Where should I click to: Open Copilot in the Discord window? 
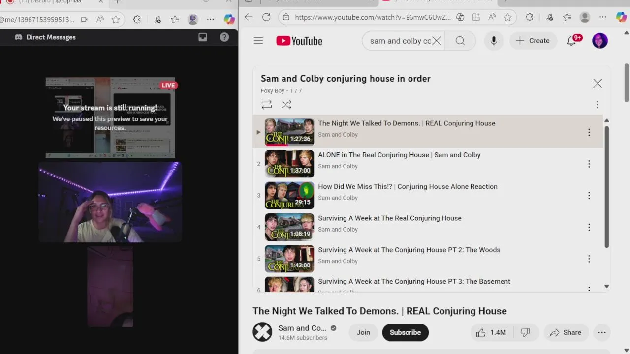(229, 20)
